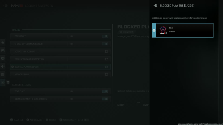Open the Graphics settings sidebar tab
This screenshot has width=223, height=125.
pos(3,58)
